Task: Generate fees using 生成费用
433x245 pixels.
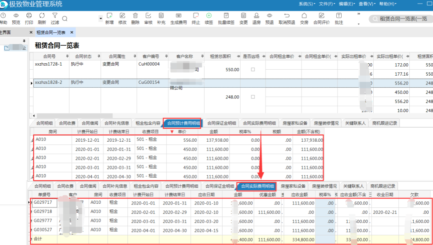Action: (x=178, y=18)
